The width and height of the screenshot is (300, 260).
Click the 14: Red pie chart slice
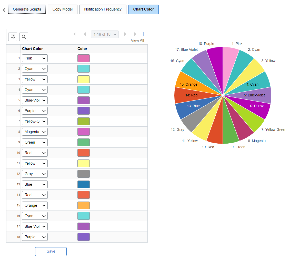pos(191,95)
